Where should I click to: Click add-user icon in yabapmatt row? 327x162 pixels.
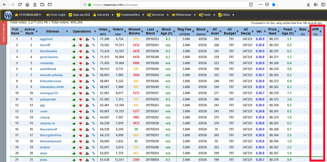point(87,99)
